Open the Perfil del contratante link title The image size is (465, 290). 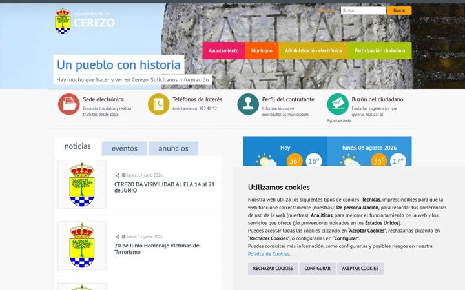tap(288, 99)
